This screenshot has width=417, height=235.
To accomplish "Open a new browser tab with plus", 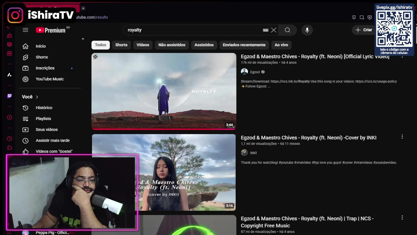I will 83,8.
